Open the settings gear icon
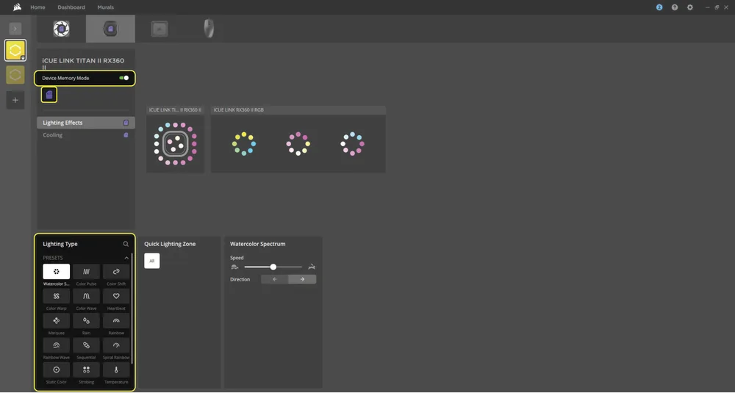Screen dimensions: 735x393 tap(690, 7)
